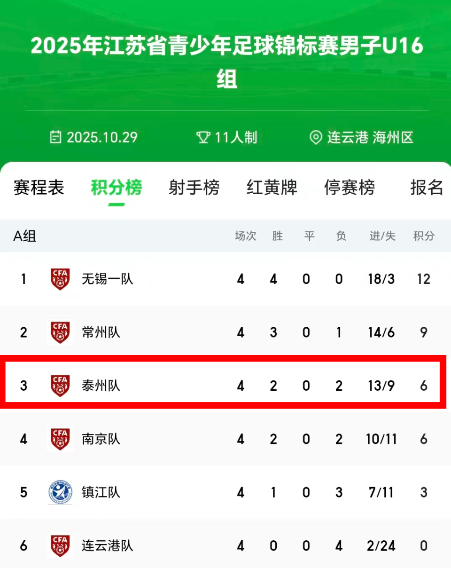Tap the 泰州队 team crest

[x=60, y=386]
